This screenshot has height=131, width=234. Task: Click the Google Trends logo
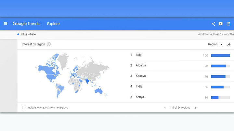[x=26, y=24]
